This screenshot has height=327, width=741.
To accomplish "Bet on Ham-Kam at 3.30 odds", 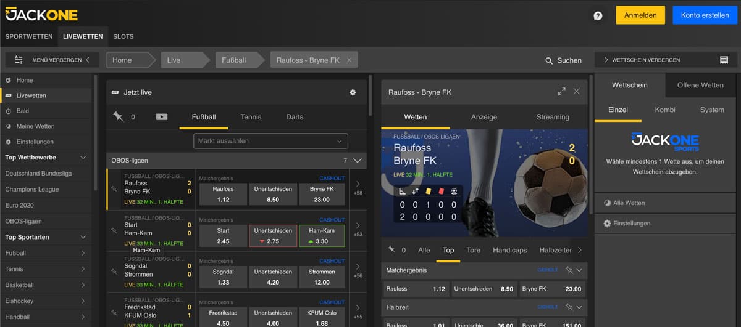I will click(322, 236).
